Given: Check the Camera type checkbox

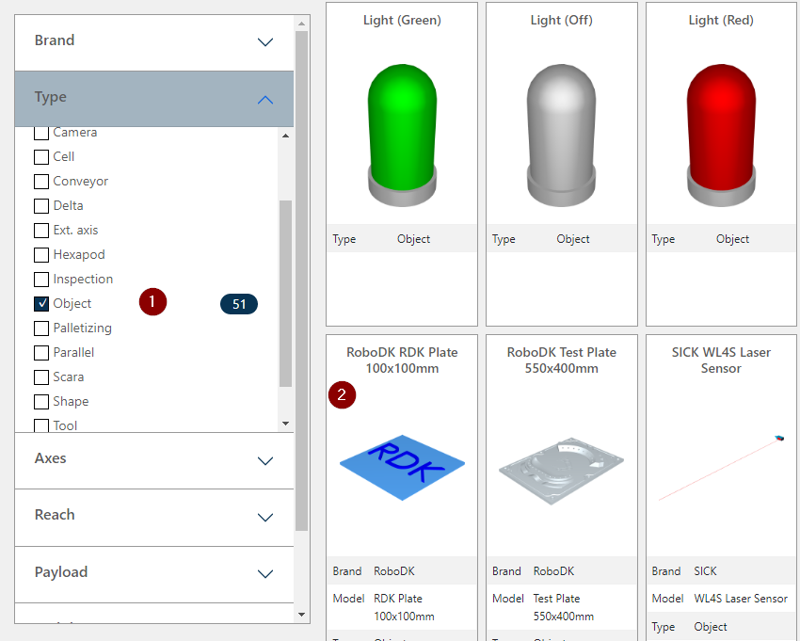Looking at the screenshot, I should point(41,134).
